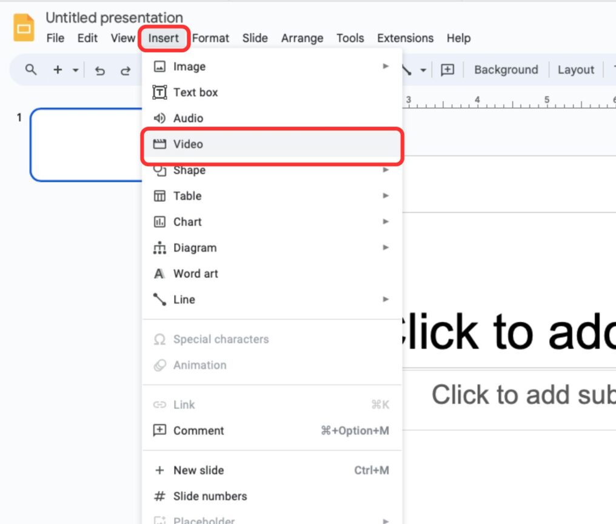Close the Insert menu
Screen dimensions: 616x524
tap(164, 38)
